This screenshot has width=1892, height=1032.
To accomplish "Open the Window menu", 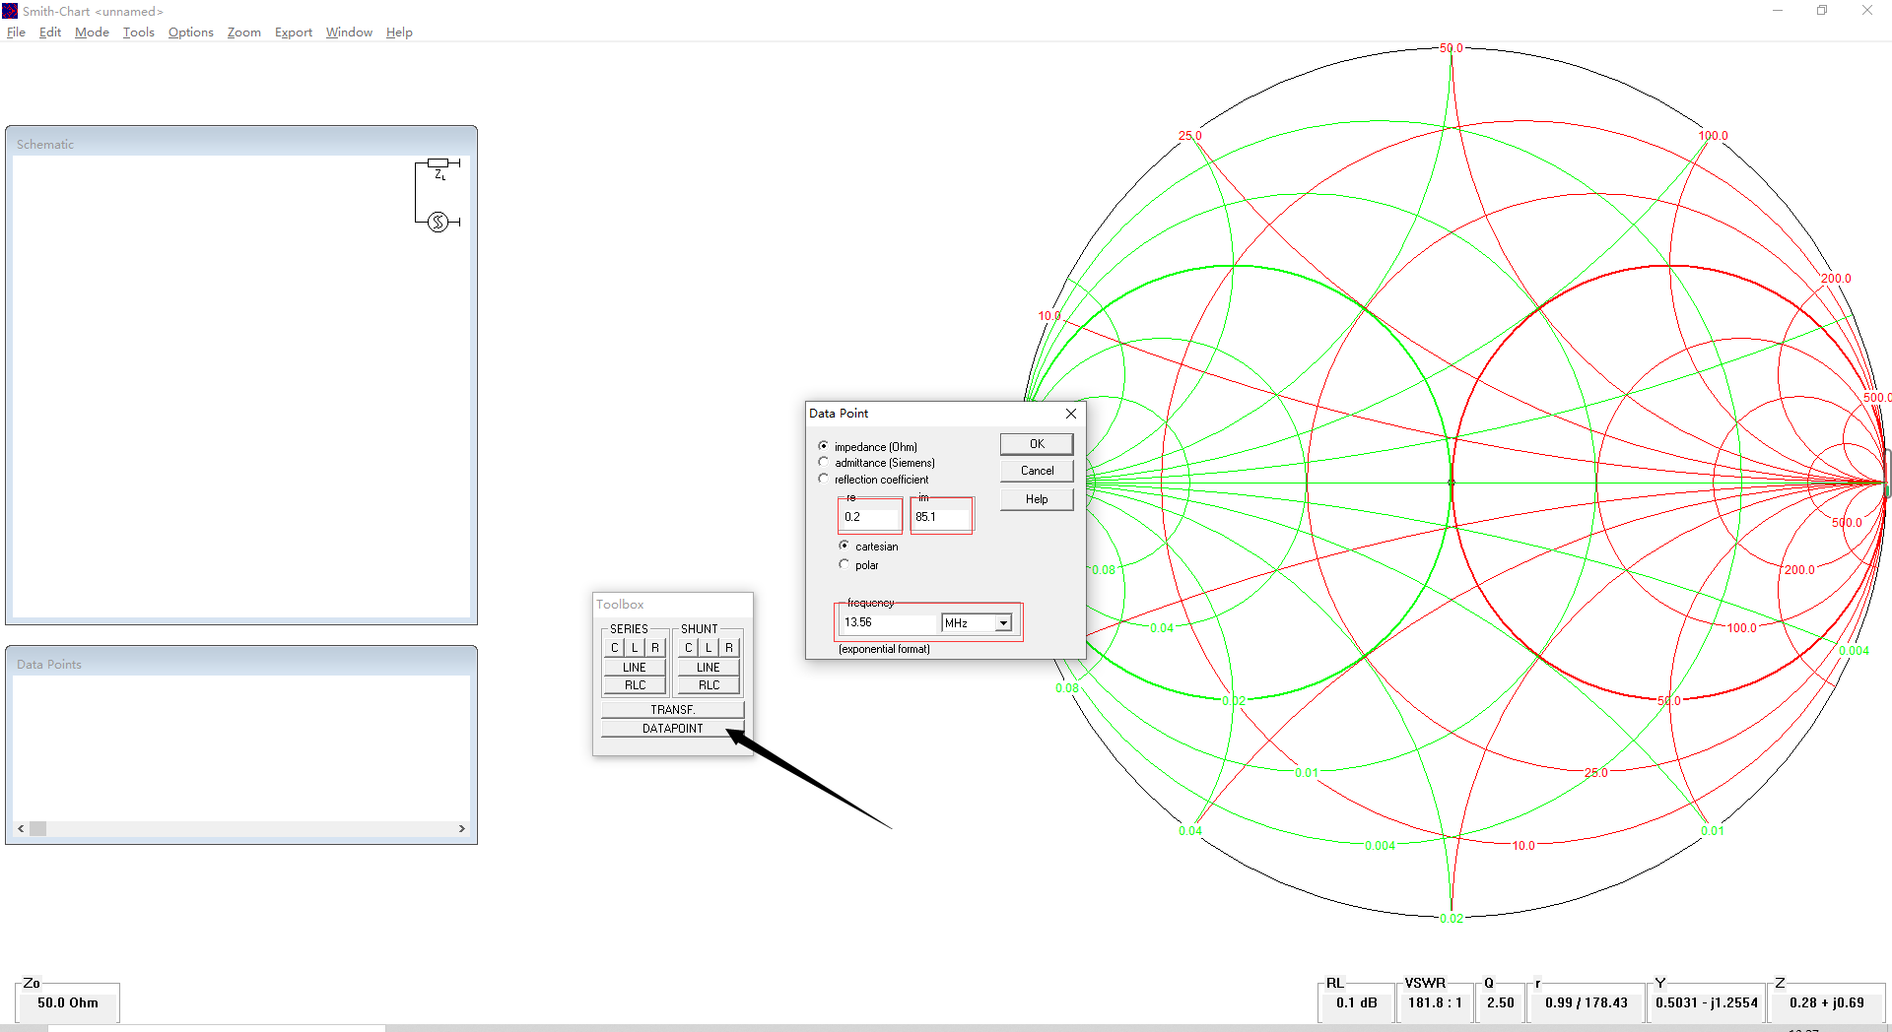I will [349, 32].
